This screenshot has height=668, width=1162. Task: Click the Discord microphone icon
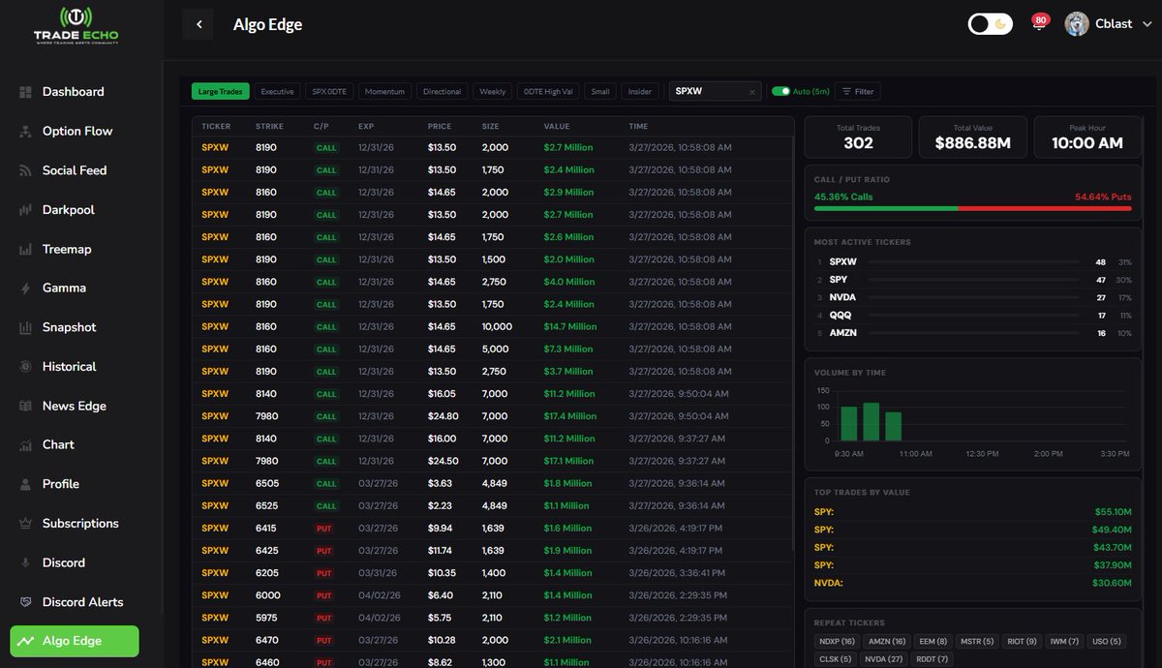pos(25,563)
